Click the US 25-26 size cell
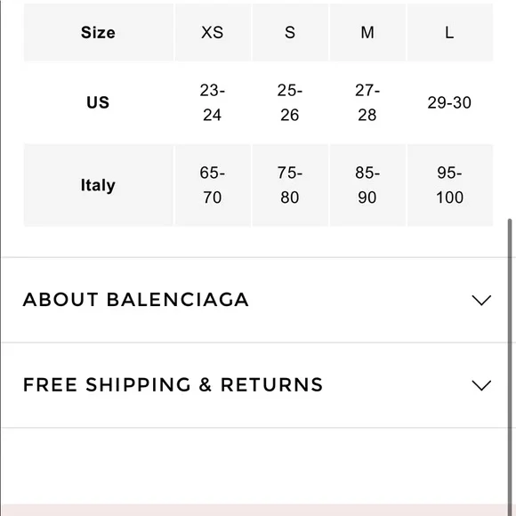This screenshot has height=516, width=516. pyautogui.click(x=290, y=102)
